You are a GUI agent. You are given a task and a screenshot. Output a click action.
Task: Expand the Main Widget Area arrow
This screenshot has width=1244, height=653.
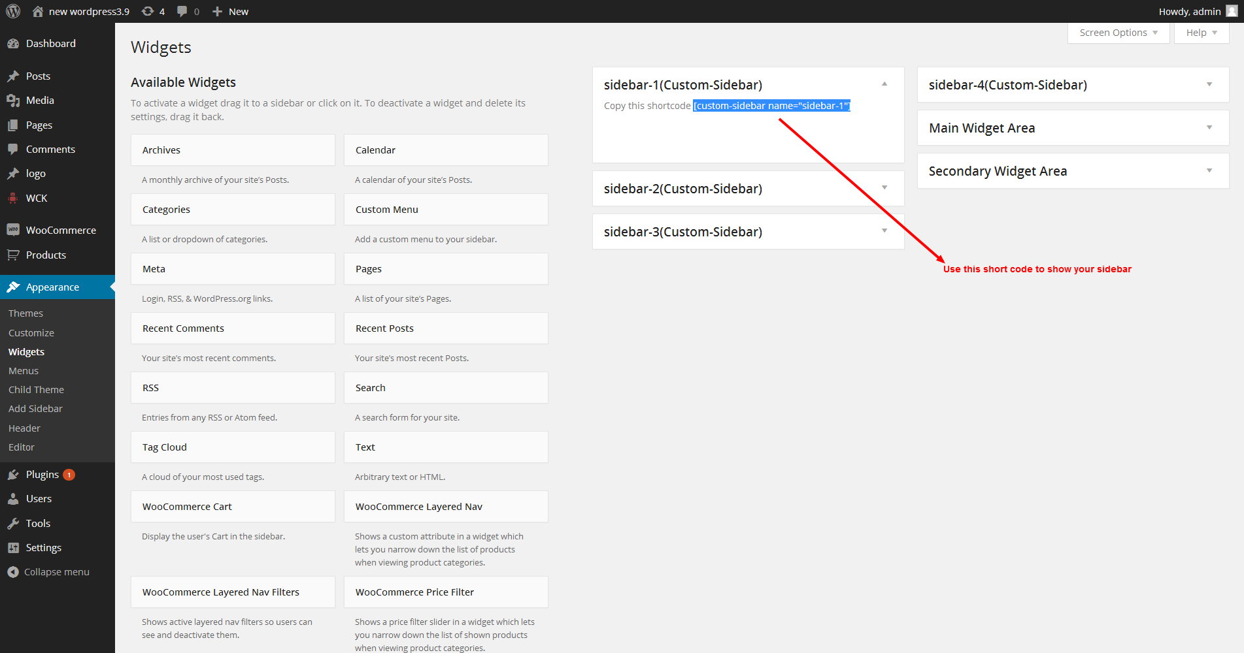1209,127
